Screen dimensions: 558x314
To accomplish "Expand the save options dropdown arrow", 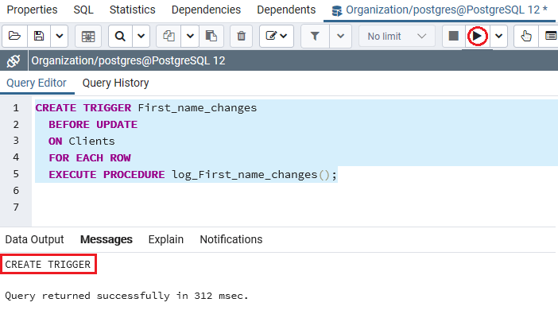I will coord(60,36).
